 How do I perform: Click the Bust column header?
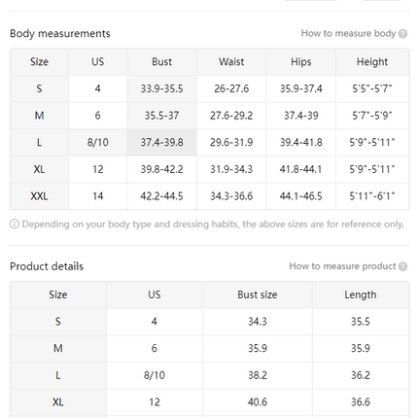point(161,62)
